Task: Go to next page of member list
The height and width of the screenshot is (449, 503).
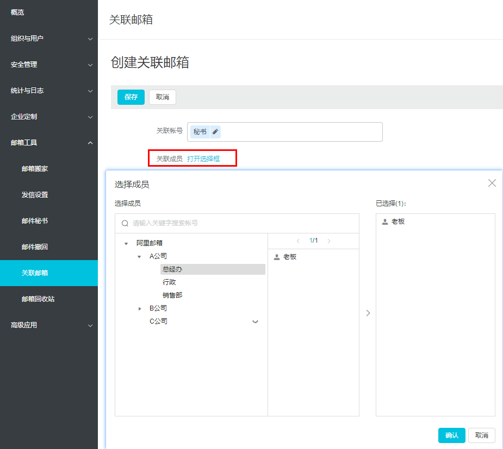Action: (x=328, y=241)
